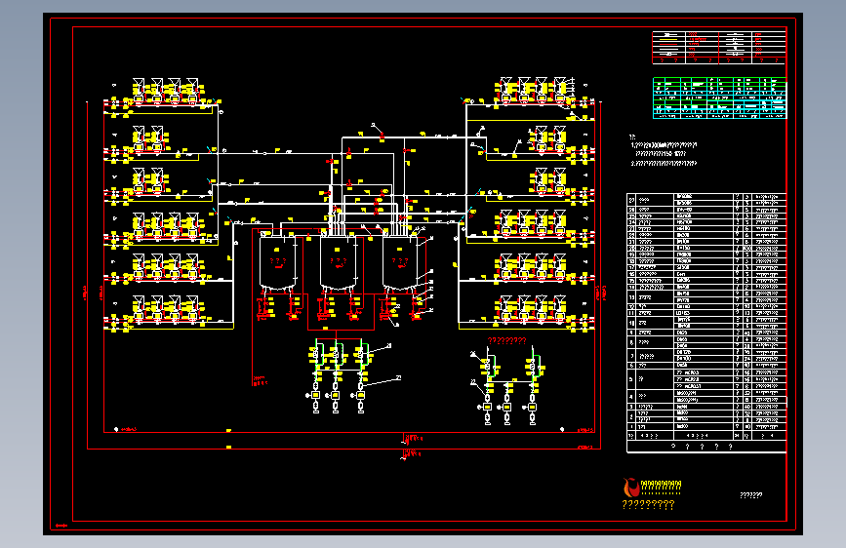Click the orange question-mark title under the flame logo

pos(648,505)
